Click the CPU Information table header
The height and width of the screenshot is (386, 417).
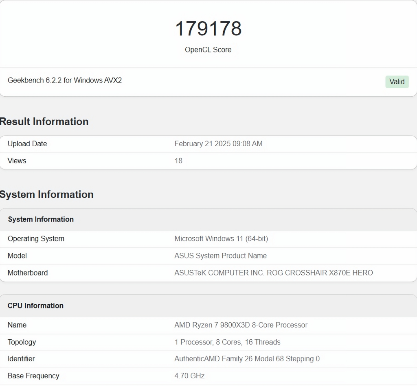tap(35, 306)
